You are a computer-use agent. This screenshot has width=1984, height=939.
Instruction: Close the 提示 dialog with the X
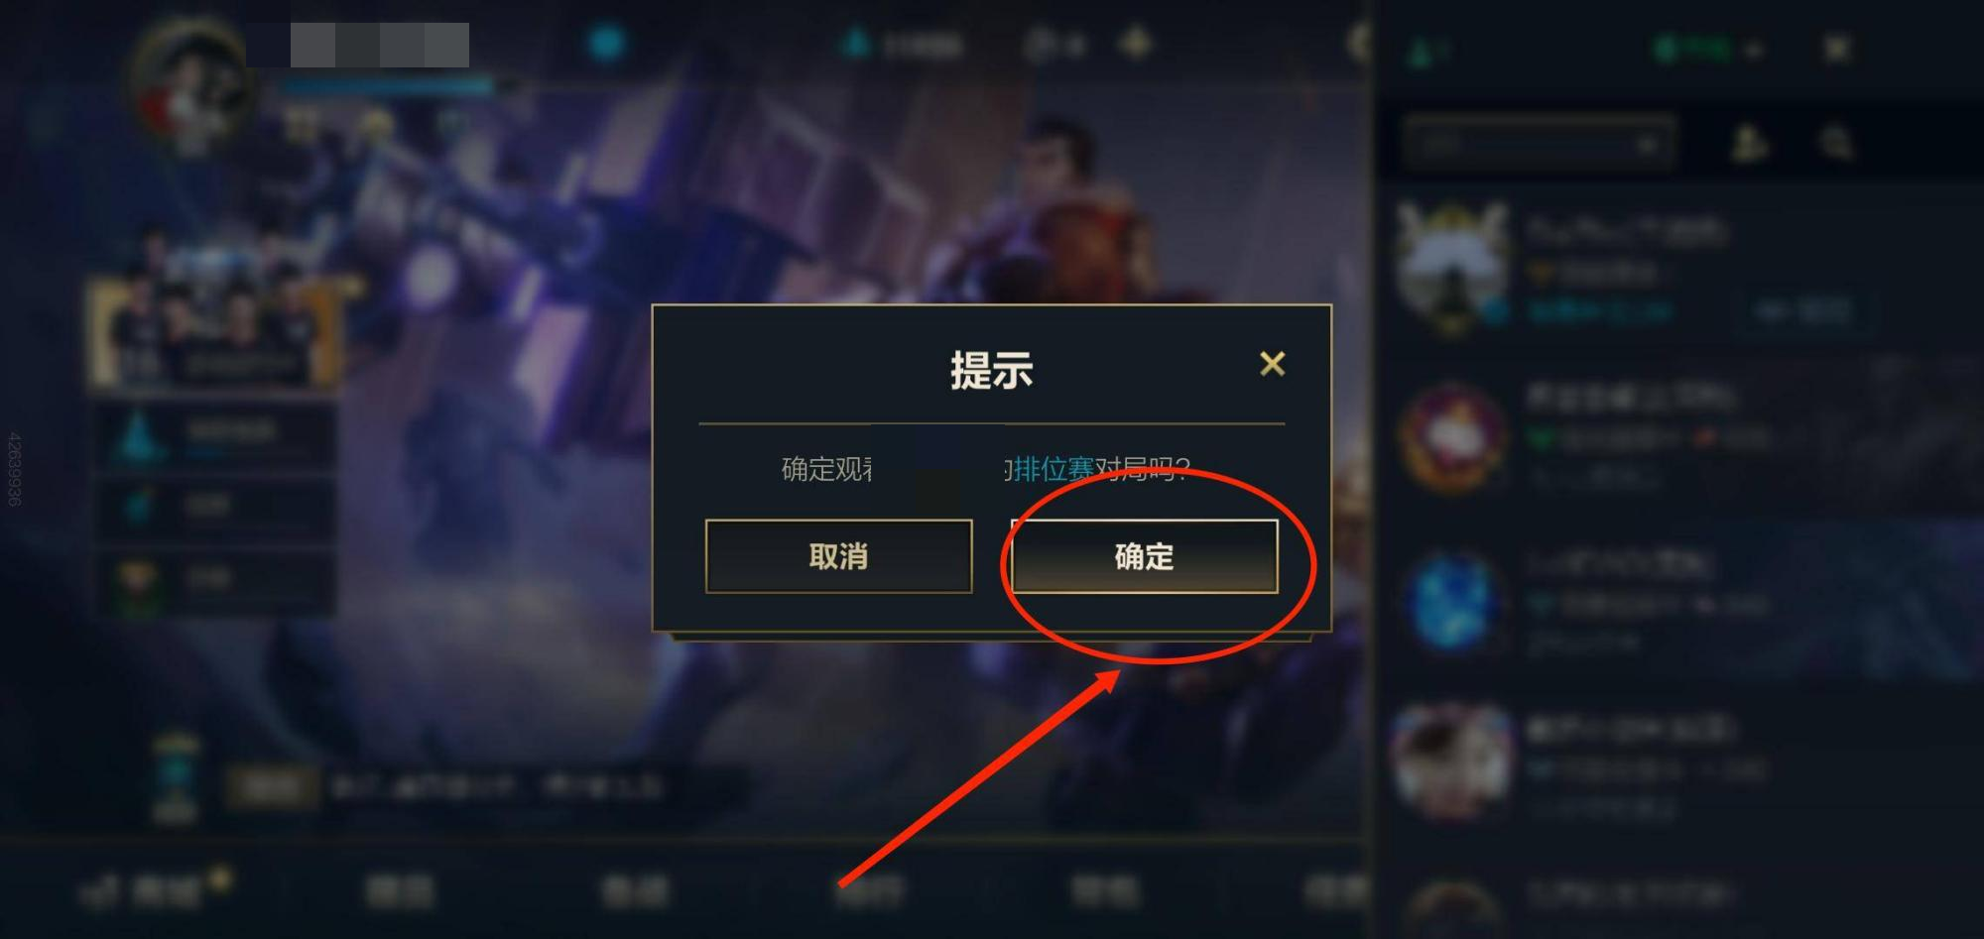pos(1272,364)
